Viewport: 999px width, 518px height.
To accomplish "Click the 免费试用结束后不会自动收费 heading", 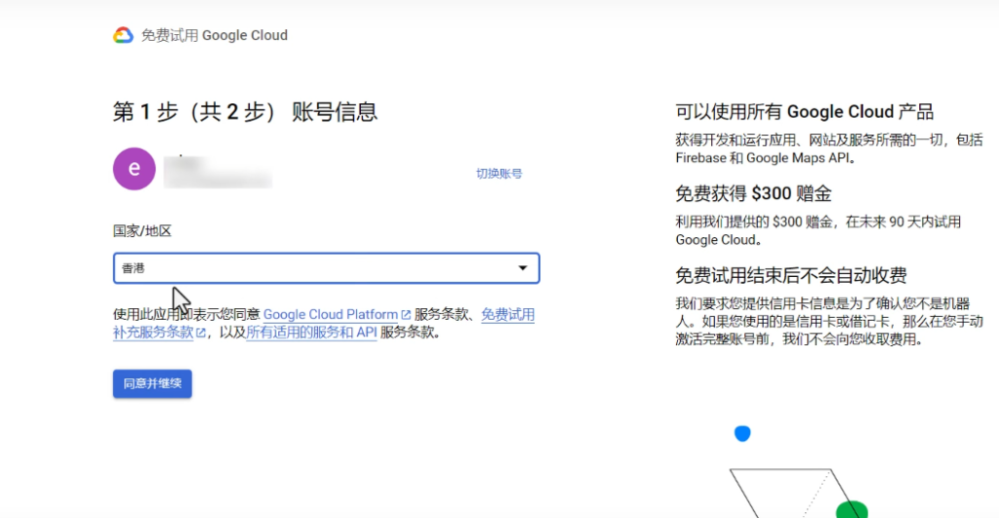I will tap(790, 275).
